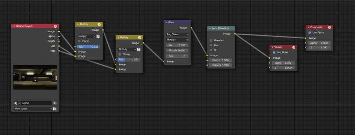The width and height of the screenshot is (355, 135).
Task: Click the AO output socket of Render Layers
Action: tap(59, 46)
